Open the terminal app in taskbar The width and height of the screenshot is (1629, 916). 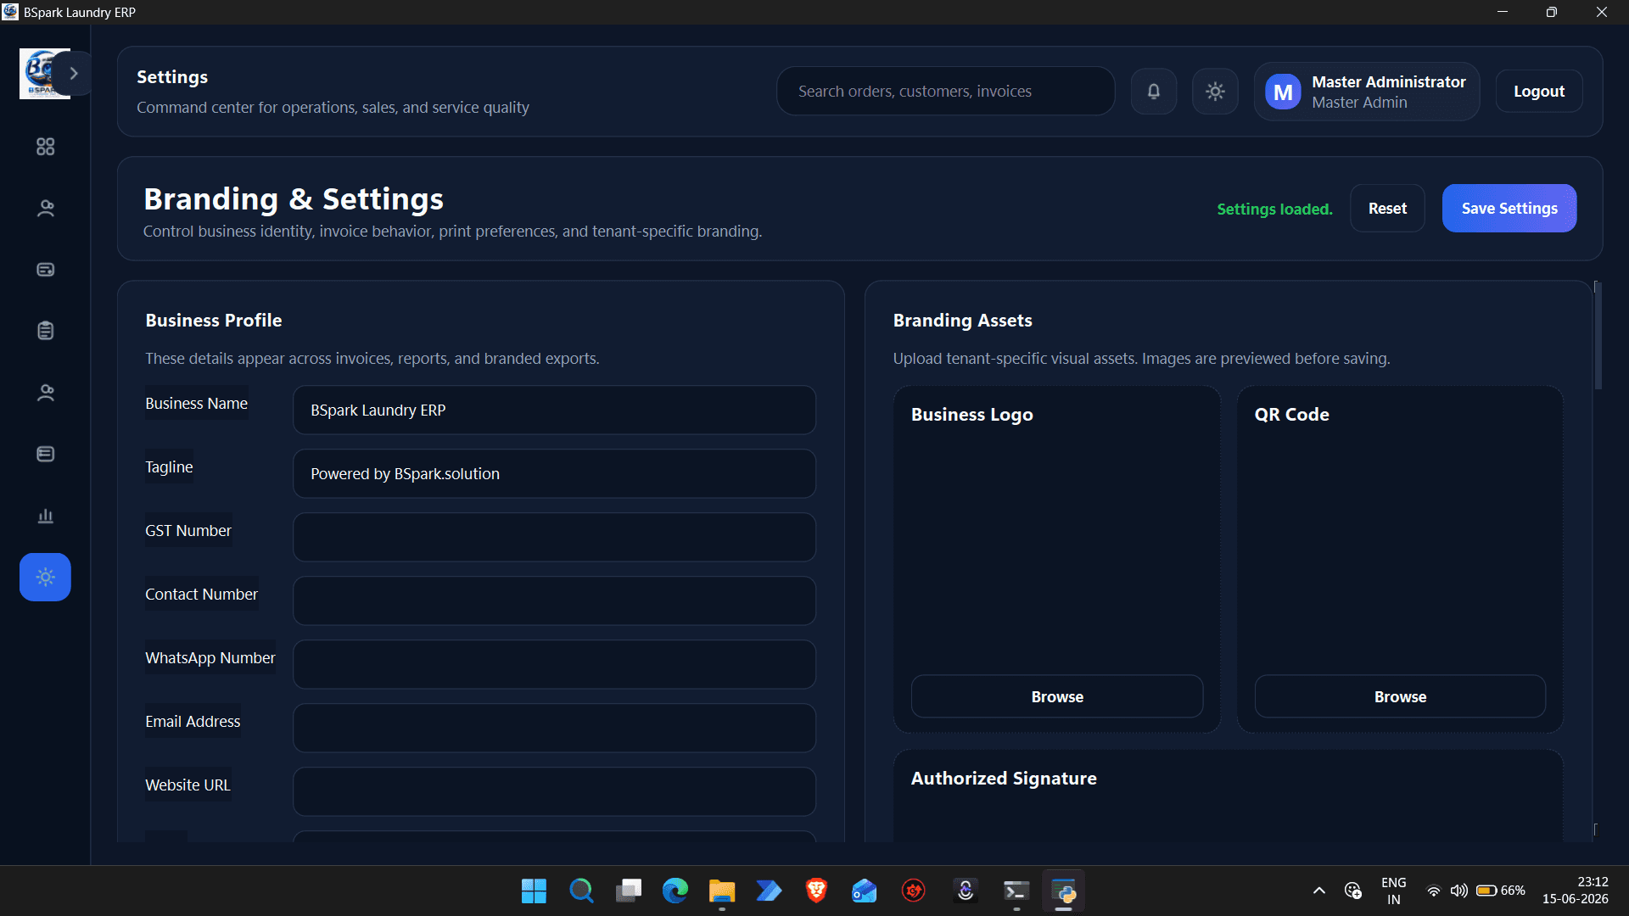pos(1016,891)
